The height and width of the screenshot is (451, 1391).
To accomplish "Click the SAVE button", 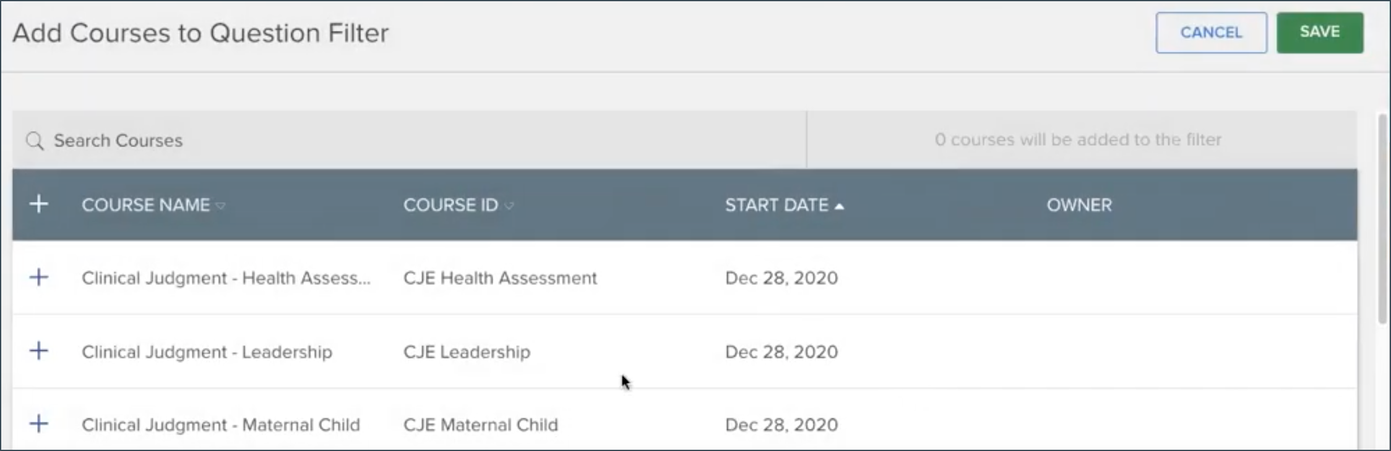I will click(1319, 32).
